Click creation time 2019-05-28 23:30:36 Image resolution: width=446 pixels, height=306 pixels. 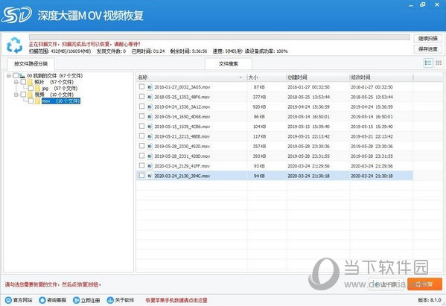pyautogui.click(x=308, y=146)
